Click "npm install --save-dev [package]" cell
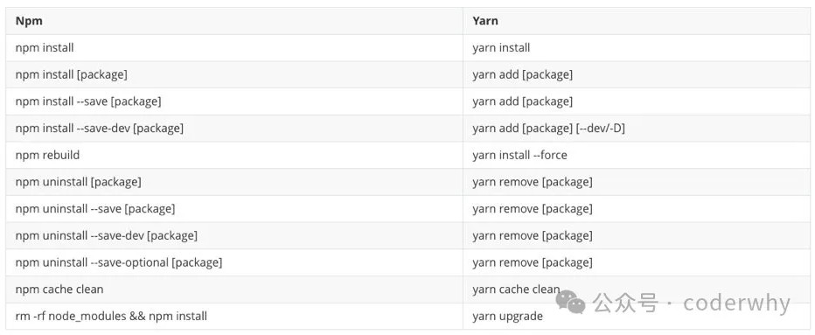 point(234,128)
